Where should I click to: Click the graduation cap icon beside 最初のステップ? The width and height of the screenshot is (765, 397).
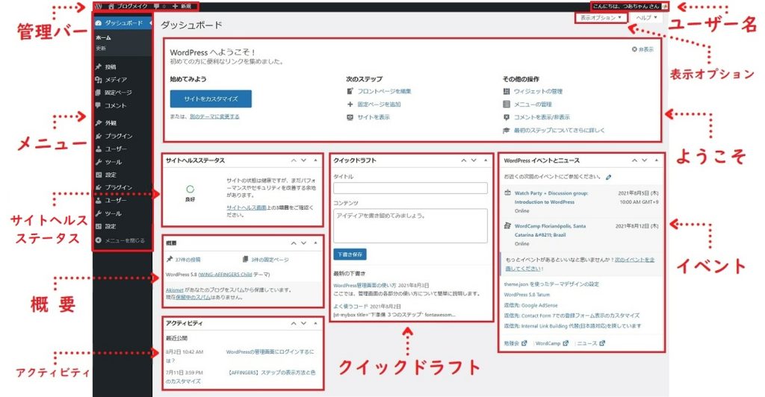[x=507, y=131]
